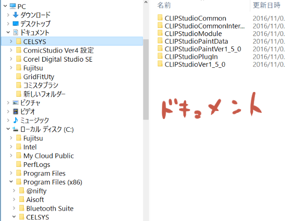Image resolution: width=285 pixels, height=221 pixels.
Task: Collapse ローカル ディスク (C:) arrow
Action: 8,129
